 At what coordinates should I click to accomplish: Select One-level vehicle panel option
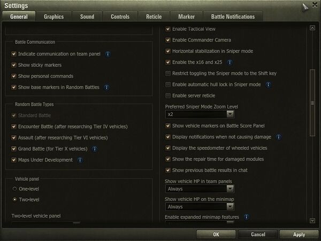(x=15, y=189)
